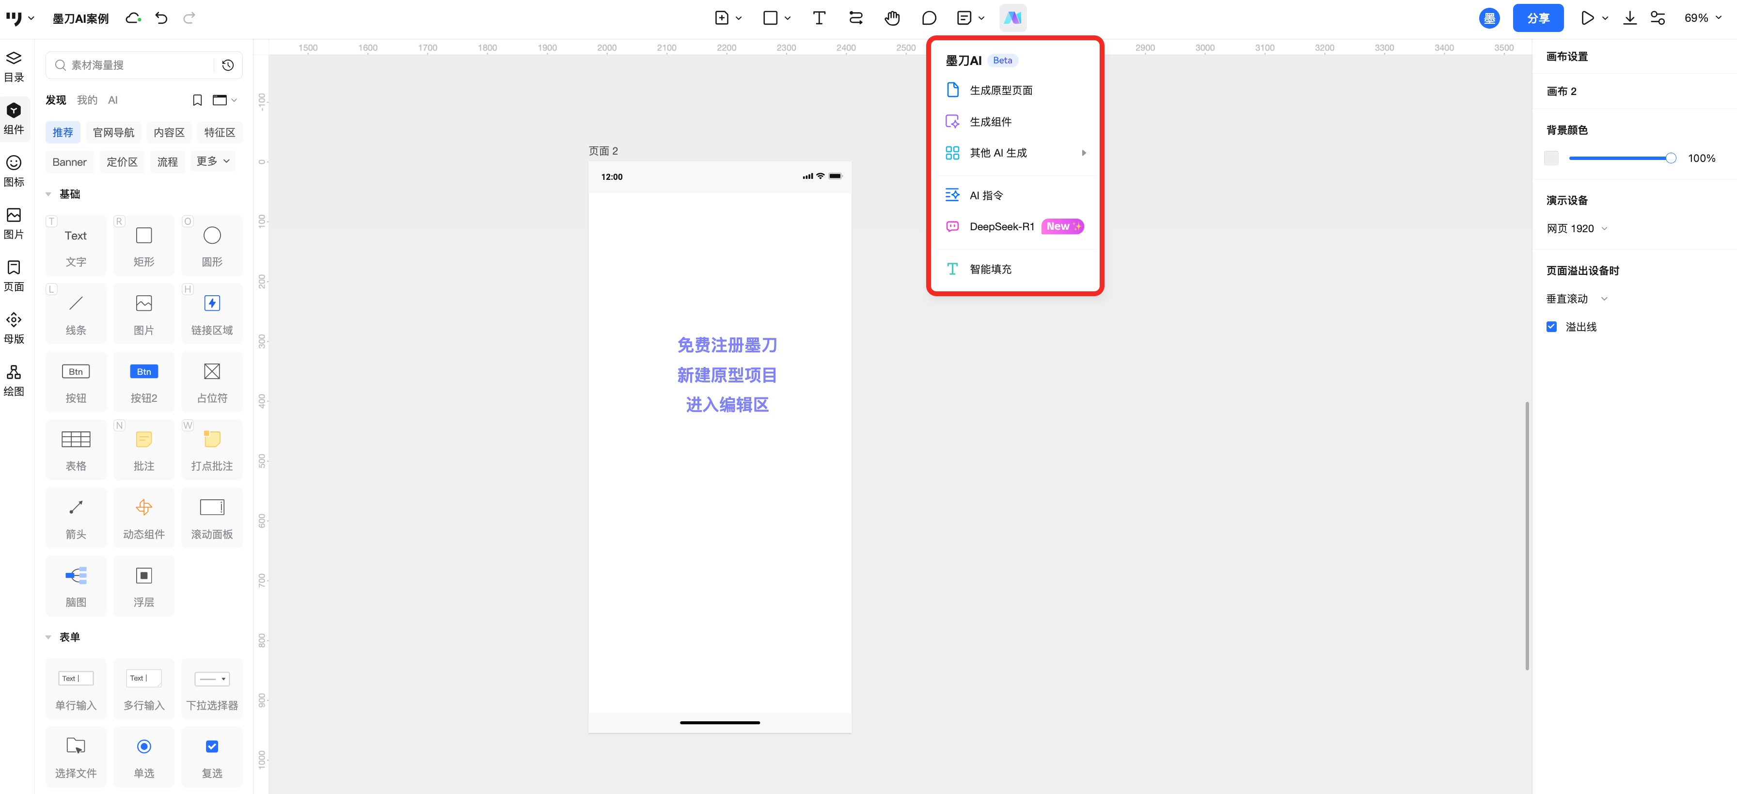The height and width of the screenshot is (794, 1737).
Task: Open the 图标 sidebar panel
Action: pos(14,171)
